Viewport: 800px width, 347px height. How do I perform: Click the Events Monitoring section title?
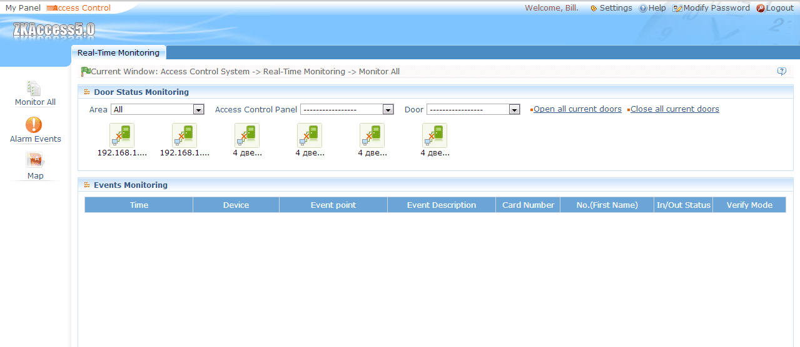coord(131,185)
